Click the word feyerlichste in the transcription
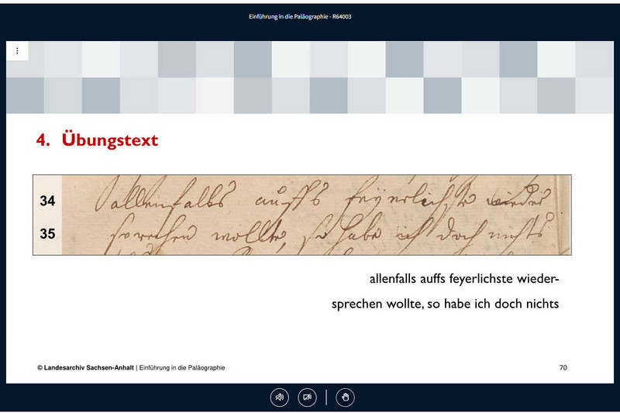The image size is (620, 413). tap(478, 278)
